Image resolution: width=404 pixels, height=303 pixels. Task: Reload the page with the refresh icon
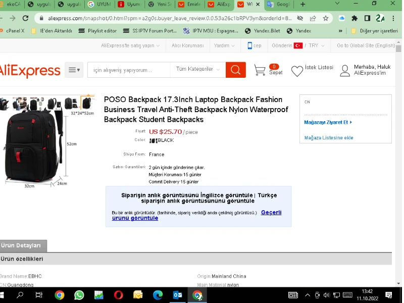pos(25,18)
